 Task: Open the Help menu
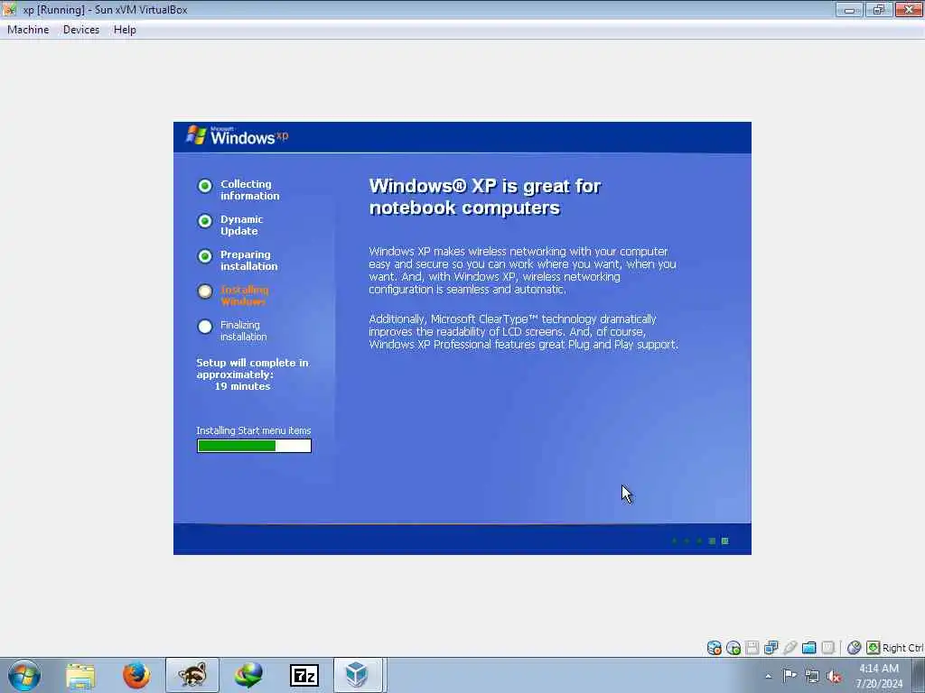tap(125, 30)
